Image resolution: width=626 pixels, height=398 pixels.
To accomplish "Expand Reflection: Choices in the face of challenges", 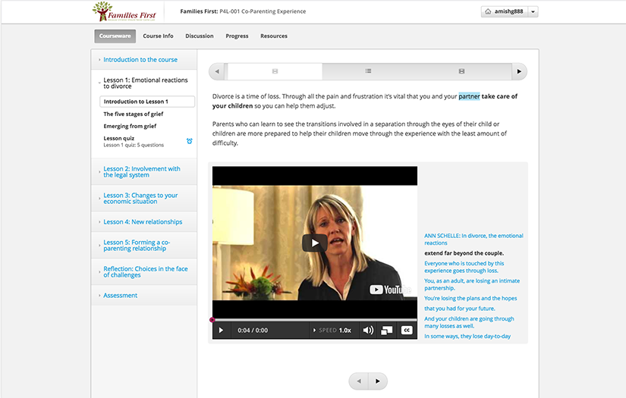I will [x=146, y=271].
